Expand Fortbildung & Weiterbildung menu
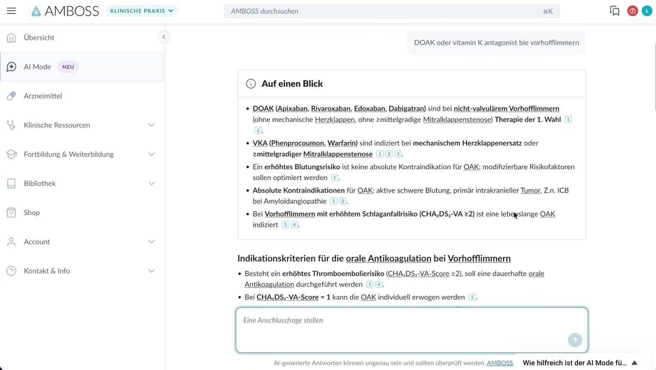 pos(151,154)
